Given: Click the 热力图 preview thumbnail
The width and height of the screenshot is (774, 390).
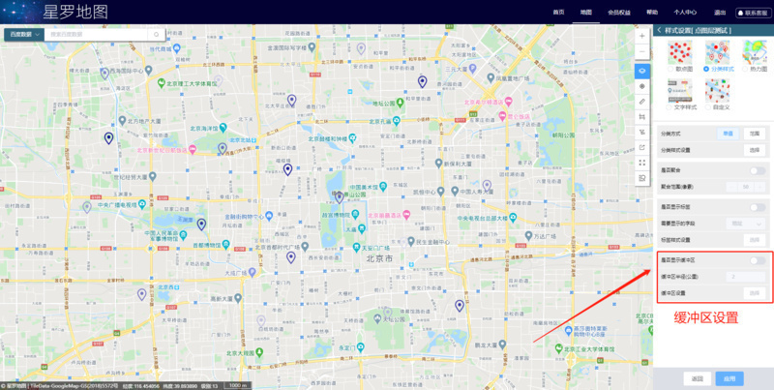Looking at the screenshot, I should (755, 52).
